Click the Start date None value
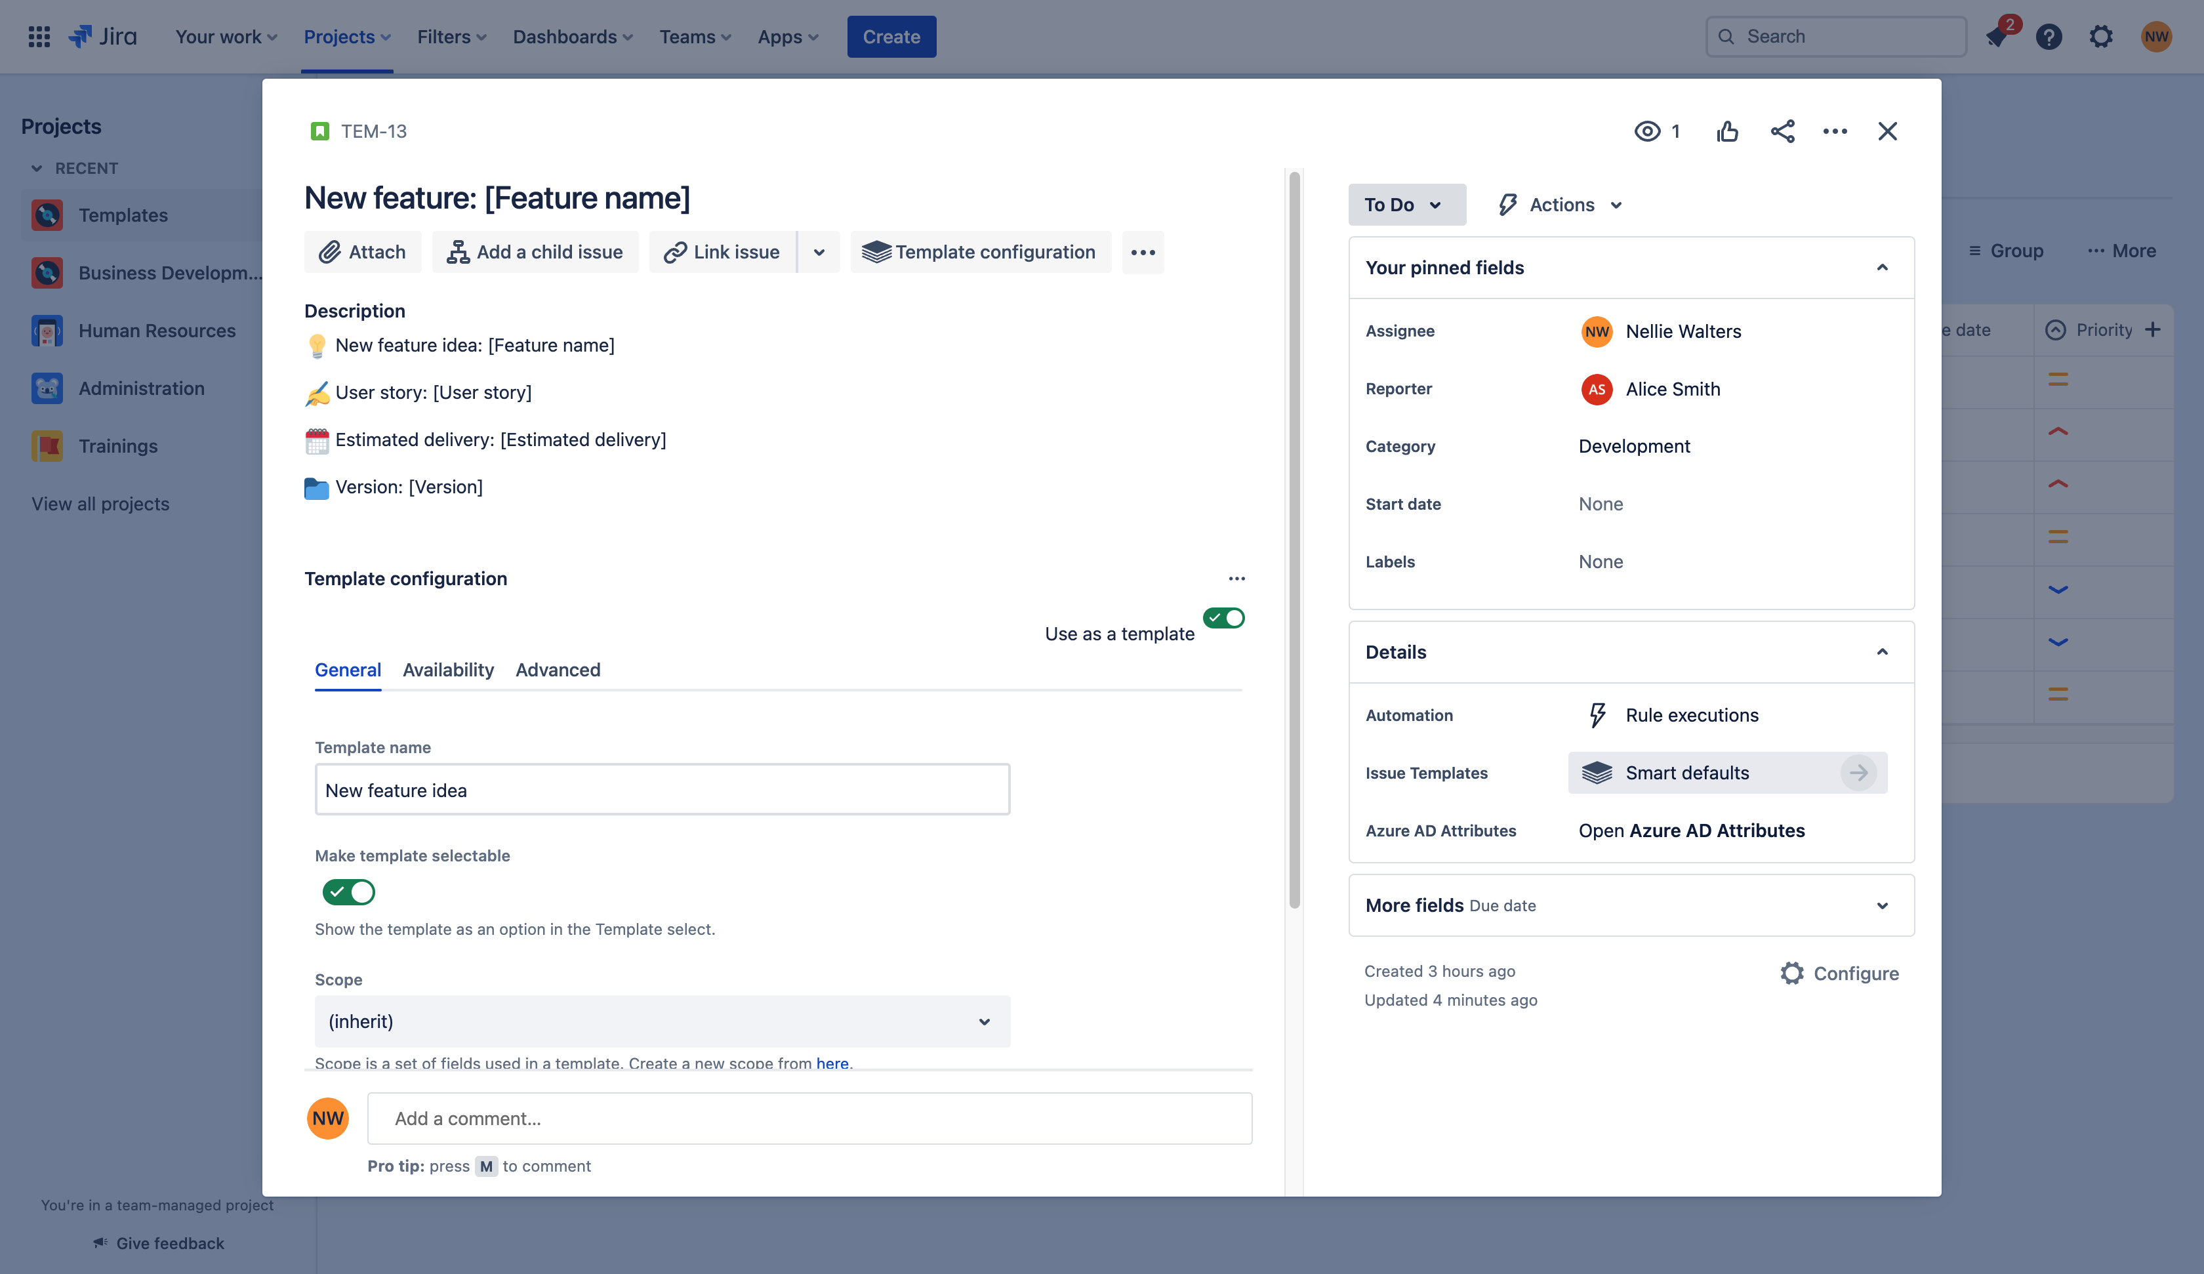This screenshot has width=2204, height=1274. (x=1601, y=504)
